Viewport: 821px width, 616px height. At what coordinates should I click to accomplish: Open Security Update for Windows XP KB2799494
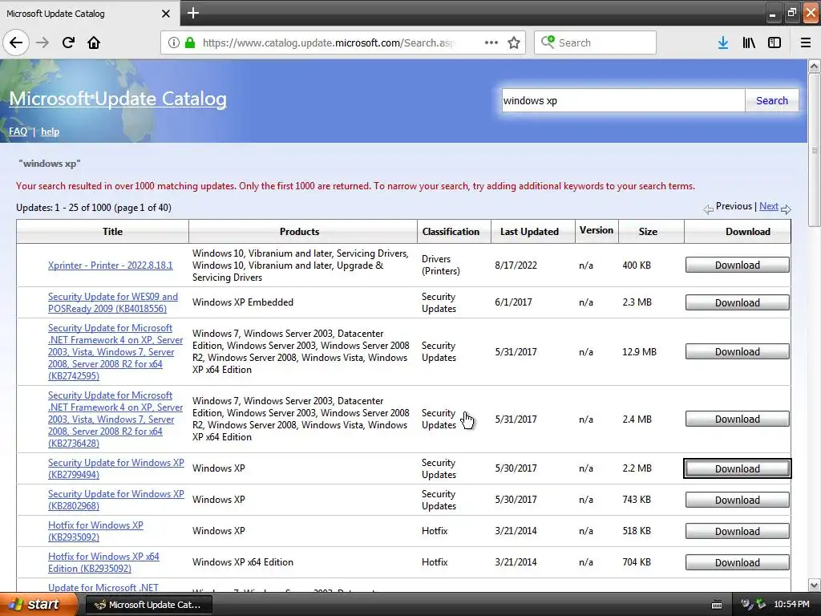click(x=115, y=468)
